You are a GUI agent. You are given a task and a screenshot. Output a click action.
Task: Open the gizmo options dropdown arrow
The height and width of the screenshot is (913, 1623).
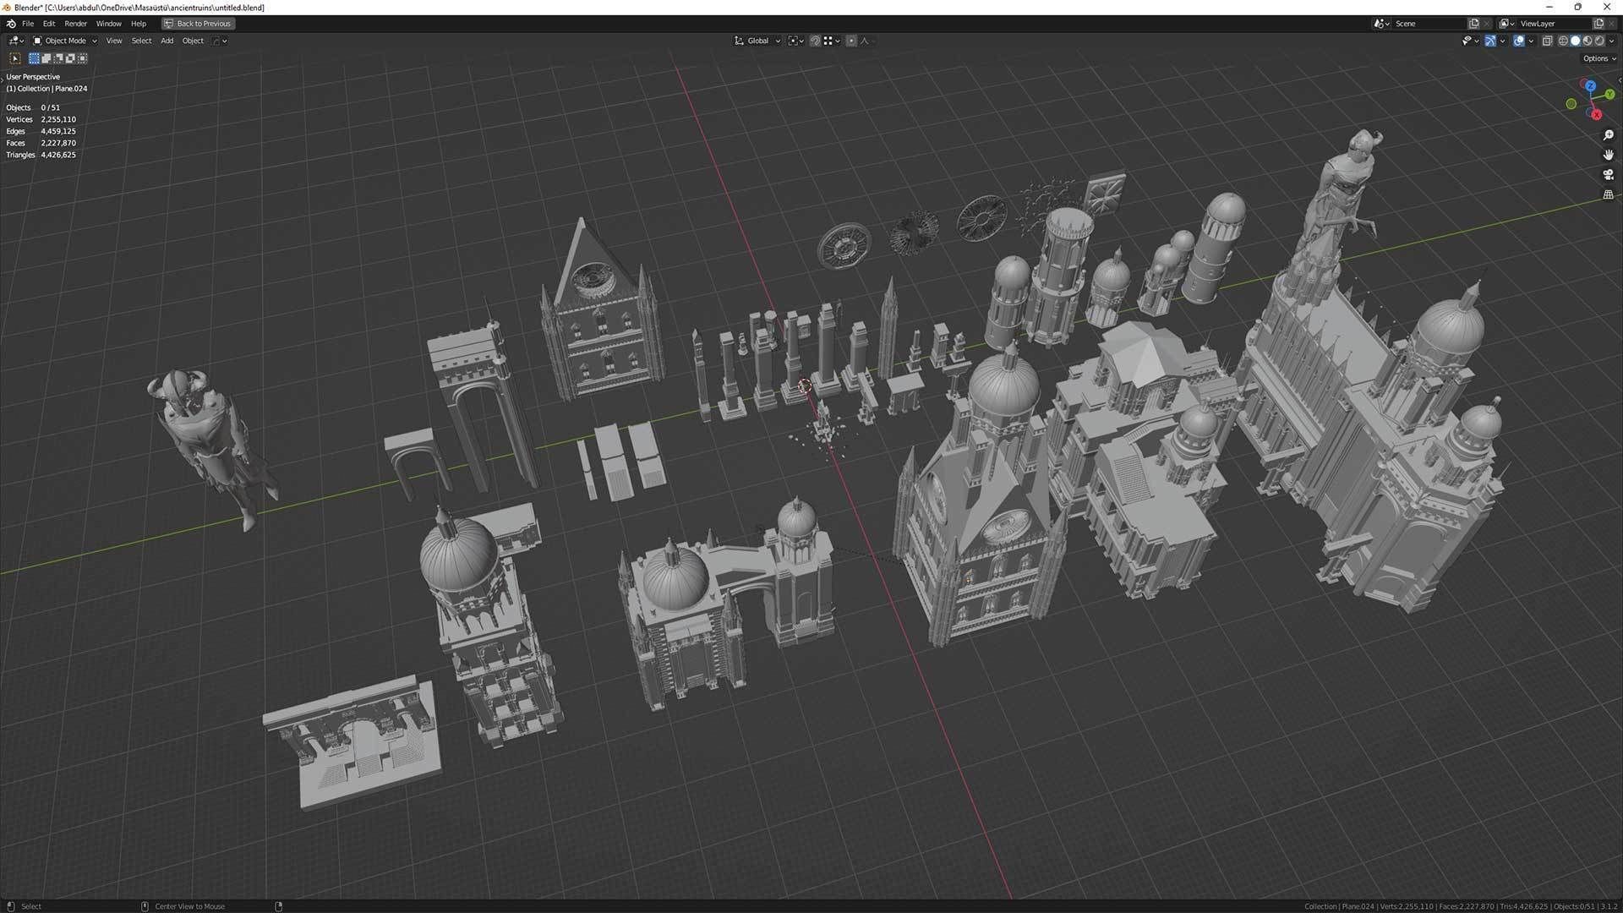[1502, 41]
